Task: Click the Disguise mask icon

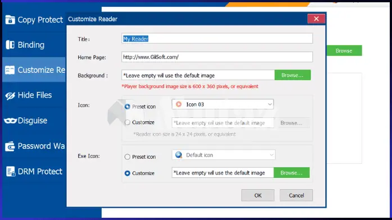Action: tap(10, 121)
